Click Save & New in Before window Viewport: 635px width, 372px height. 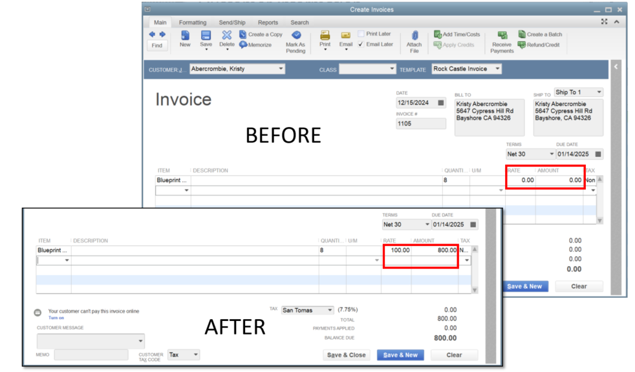(525, 286)
